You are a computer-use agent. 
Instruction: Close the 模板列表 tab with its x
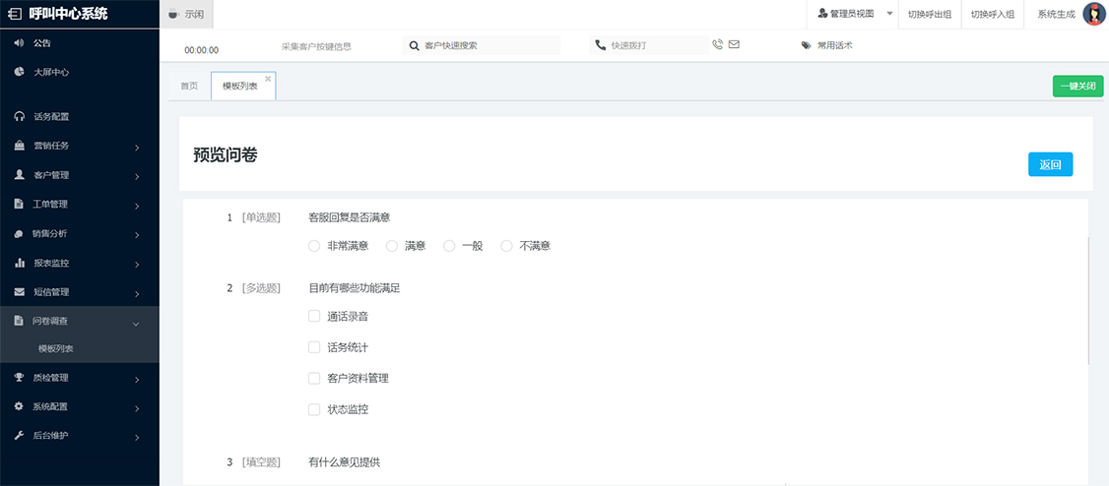(268, 79)
